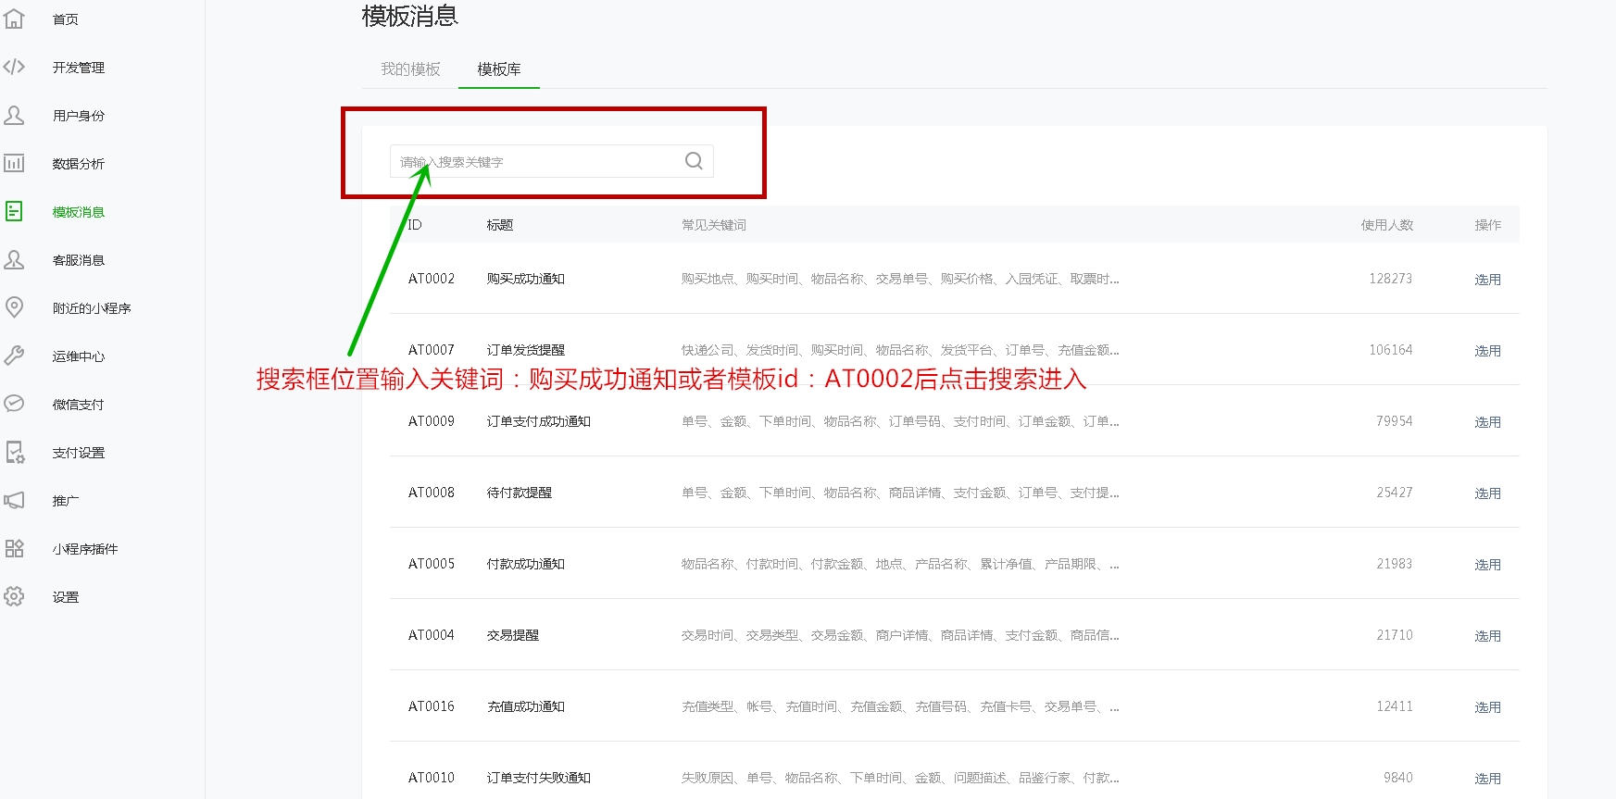Click the nearby mini-programs location pin icon
Screen dimensions: 1616x799
pyautogui.click(x=14, y=307)
